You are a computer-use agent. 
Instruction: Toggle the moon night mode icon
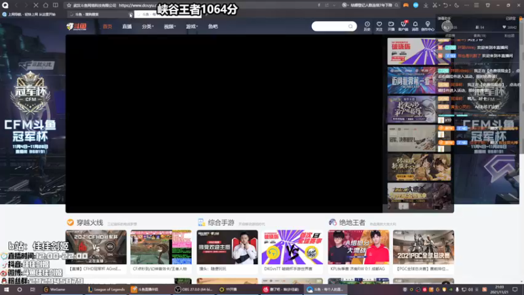457,5
